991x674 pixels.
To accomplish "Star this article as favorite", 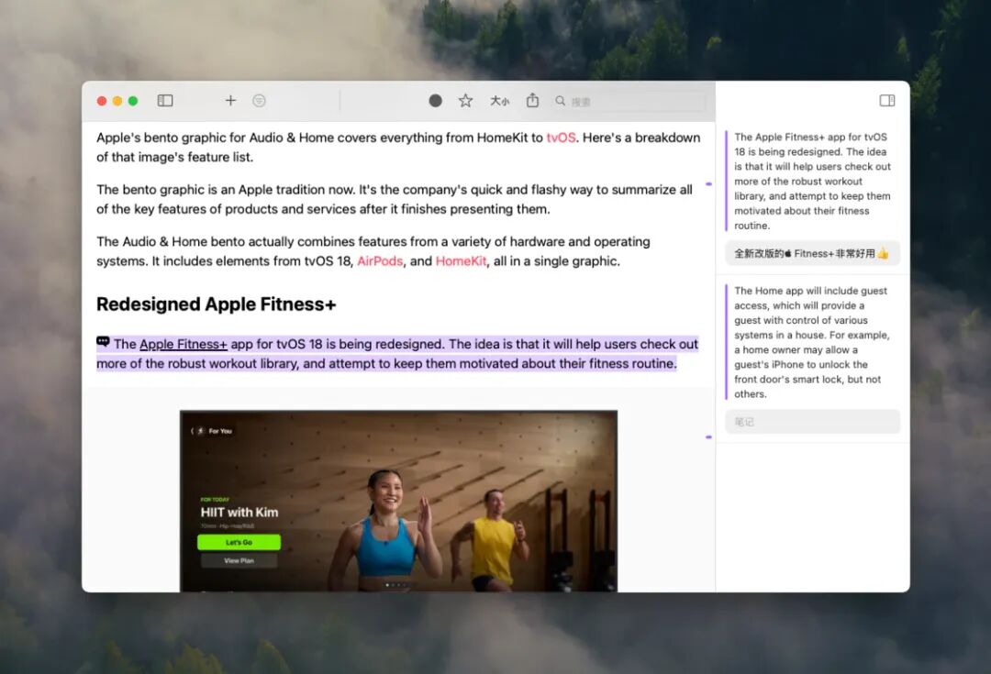I will coord(466,101).
